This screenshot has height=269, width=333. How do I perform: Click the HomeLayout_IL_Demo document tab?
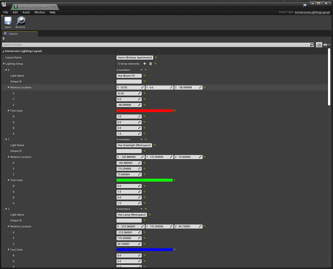[x=33, y=6]
